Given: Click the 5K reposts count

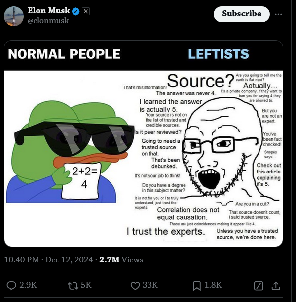Looking at the screenshot, I should coord(86,285).
